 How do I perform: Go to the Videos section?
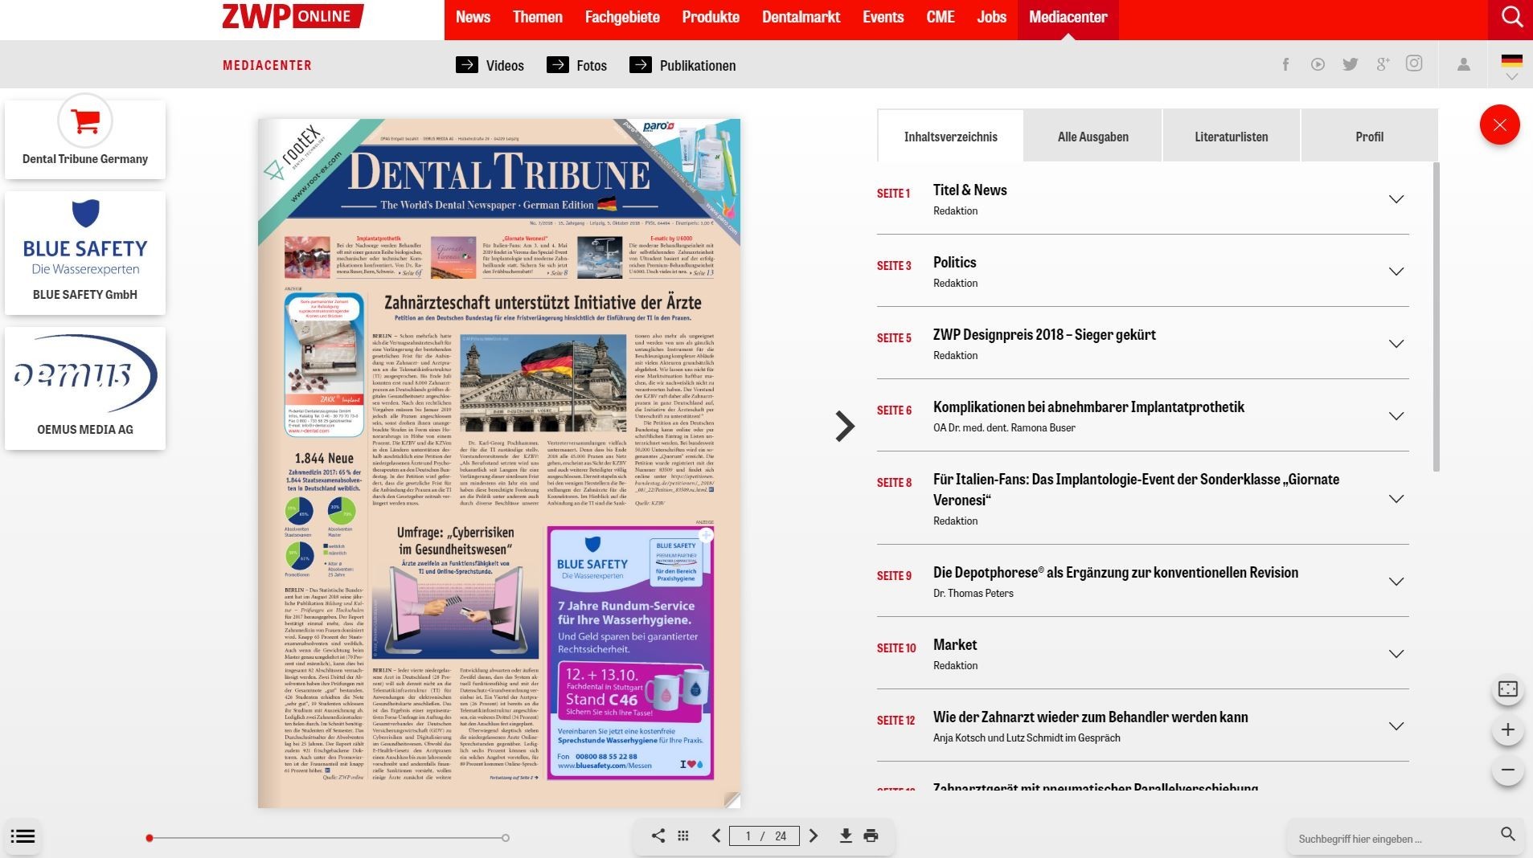pyautogui.click(x=490, y=65)
